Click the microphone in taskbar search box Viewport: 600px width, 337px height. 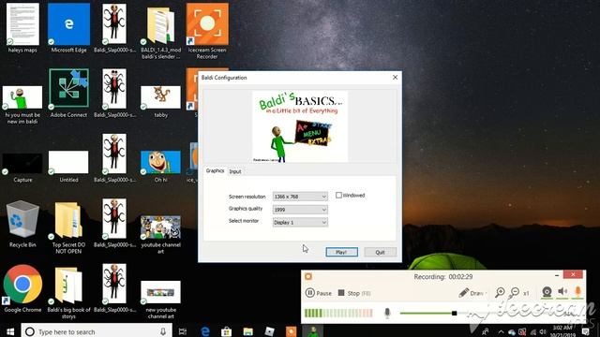[x=163, y=331]
